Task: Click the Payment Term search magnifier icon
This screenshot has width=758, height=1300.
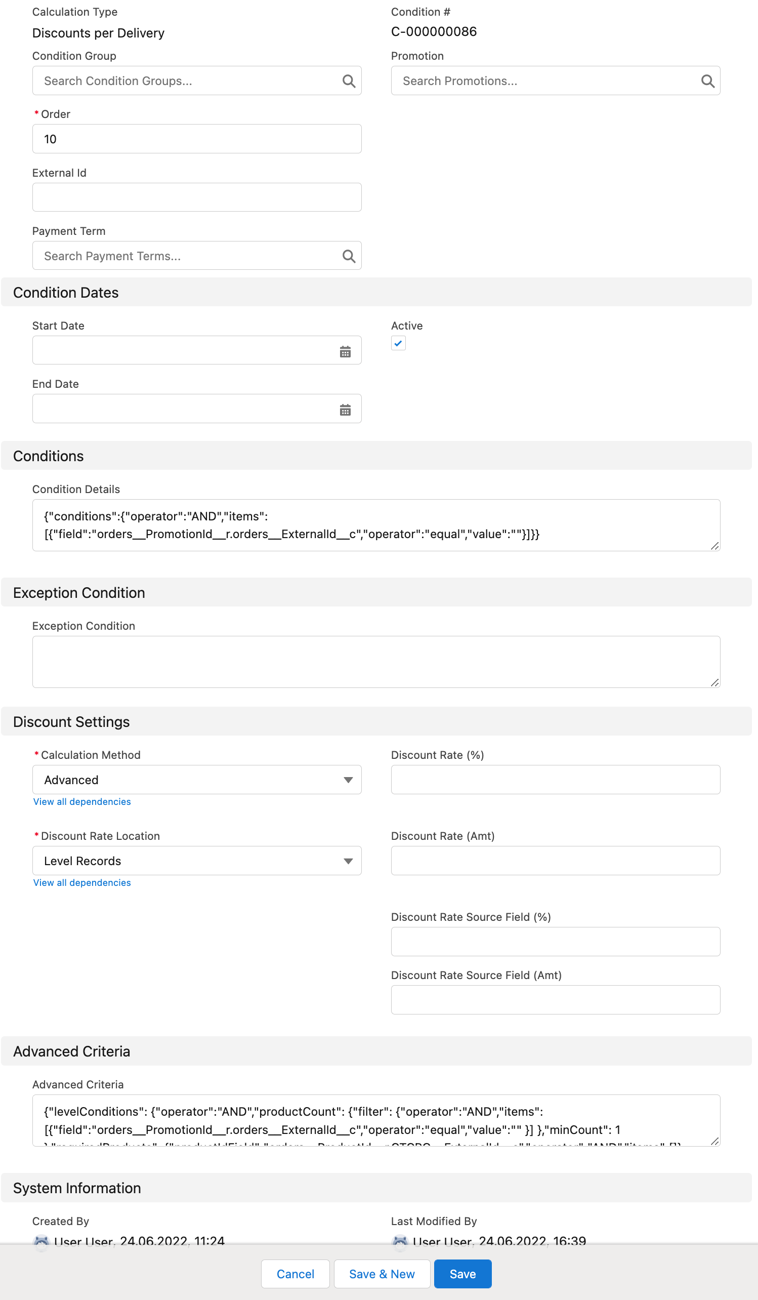Action: pyautogui.click(x=349, y=256)
